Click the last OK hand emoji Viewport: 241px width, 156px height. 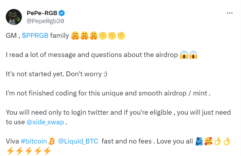(227, 141)
